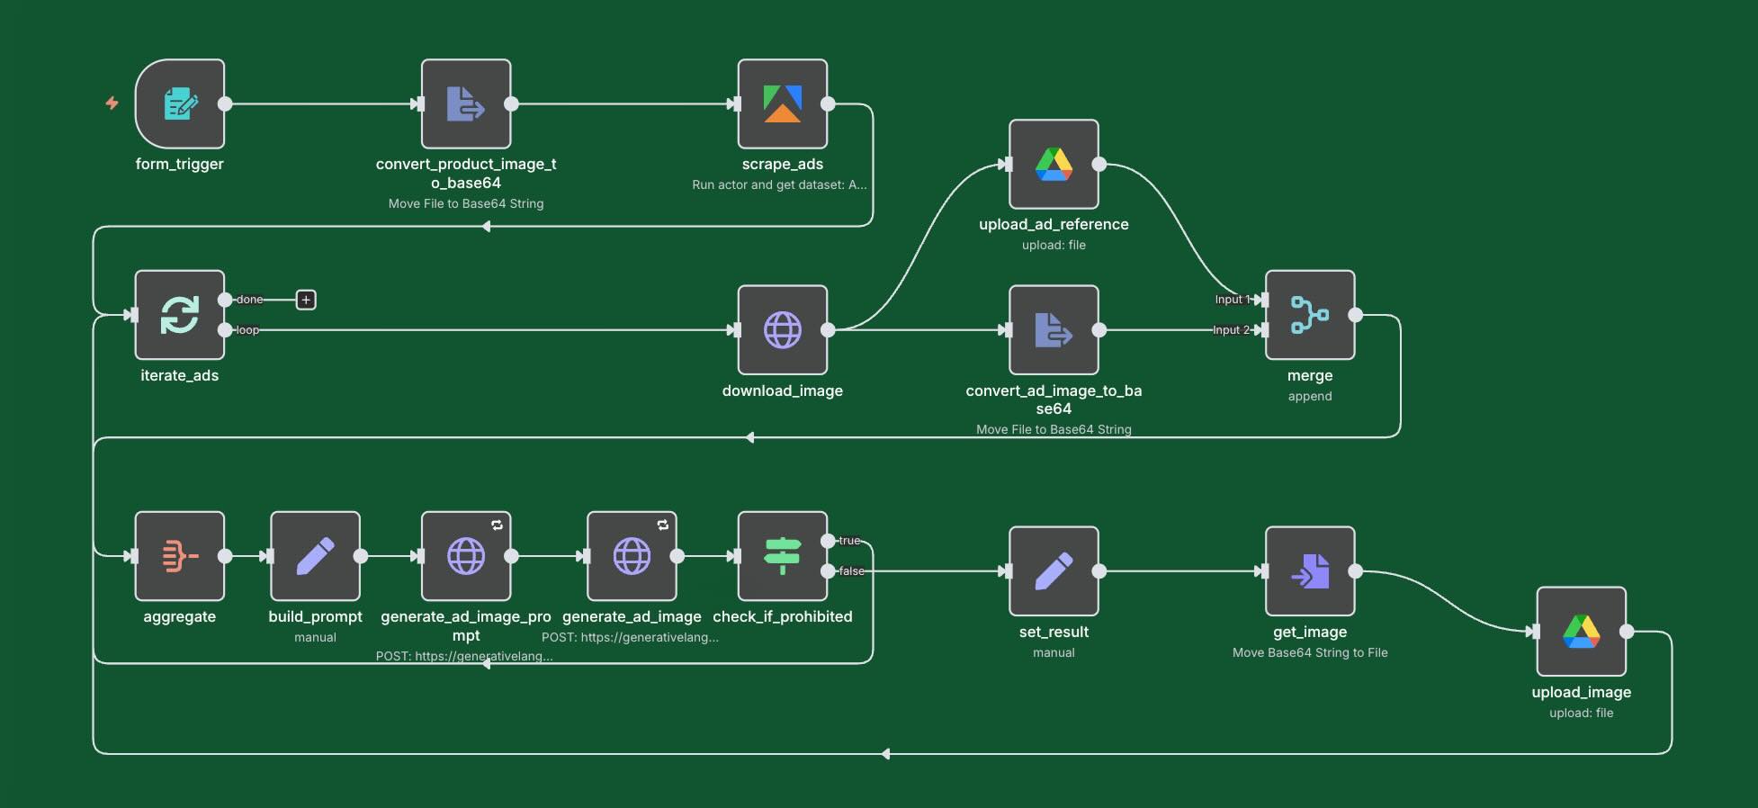Select the aggregate node
The width and height of the screenshot is (1758, 808).
pyautogui.click(x=180, y=556)
